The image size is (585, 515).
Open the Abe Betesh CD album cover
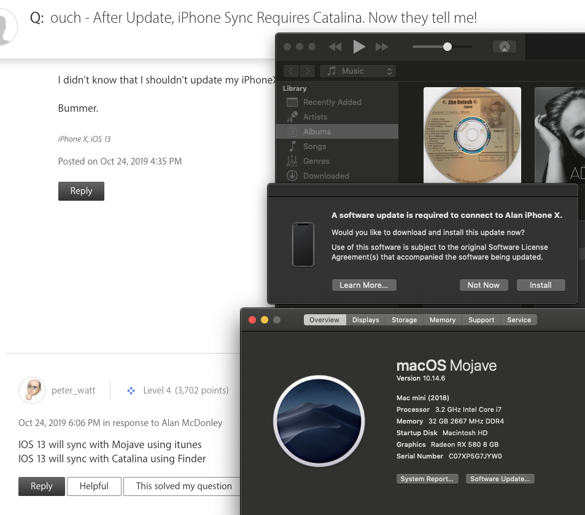pyautogui.click(x=472, y=135)
